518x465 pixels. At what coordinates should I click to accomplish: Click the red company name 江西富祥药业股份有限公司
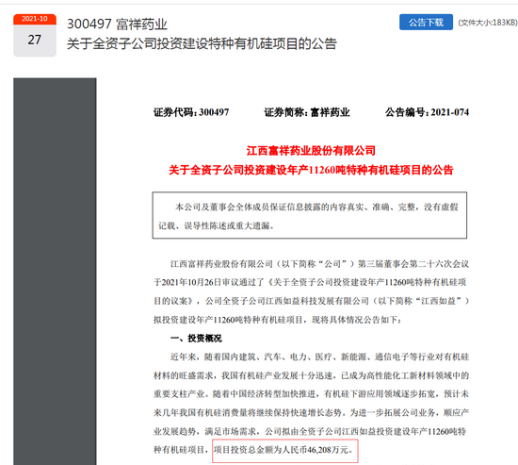[311, 151]
